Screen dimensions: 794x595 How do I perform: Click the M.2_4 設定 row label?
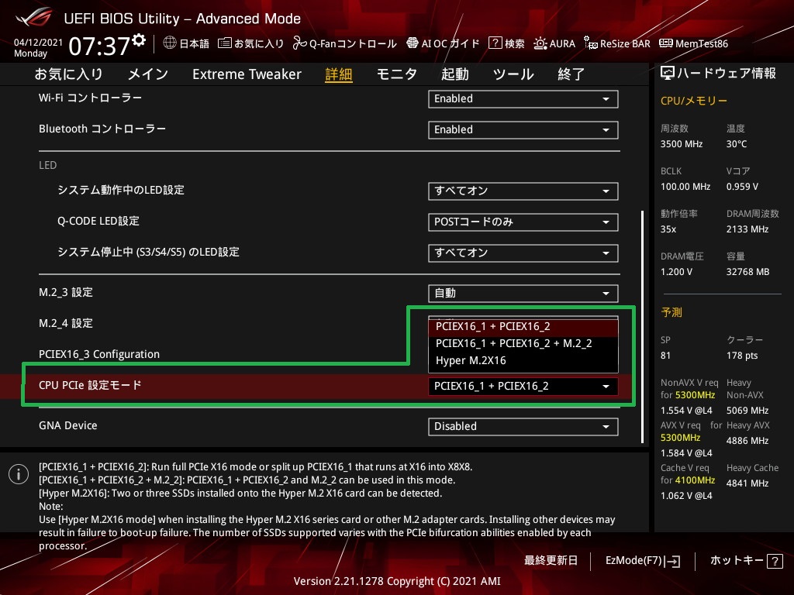[66, 323]
